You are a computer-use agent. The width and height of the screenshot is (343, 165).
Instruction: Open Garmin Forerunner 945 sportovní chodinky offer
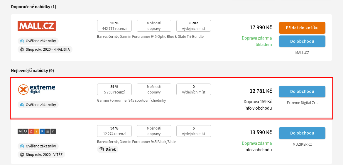[131, 101]
